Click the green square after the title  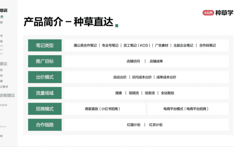pyautogui.click(x=117, y=26)
